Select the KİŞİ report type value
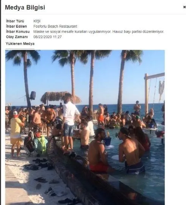This screenshot has width=186, height=205. click(x=37, y=21)
